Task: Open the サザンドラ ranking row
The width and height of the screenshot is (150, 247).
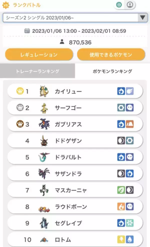Action: (x=75, y=174)
